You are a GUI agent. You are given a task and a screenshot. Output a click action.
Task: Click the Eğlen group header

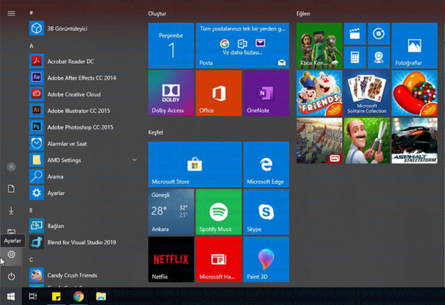pyautogui.click(x=303, y=13)
